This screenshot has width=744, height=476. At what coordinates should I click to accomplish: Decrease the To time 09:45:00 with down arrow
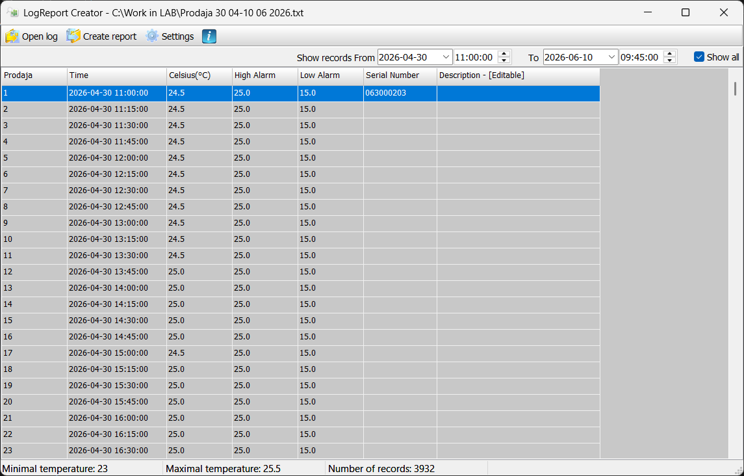pyautogui.click(x=670, y=60)
